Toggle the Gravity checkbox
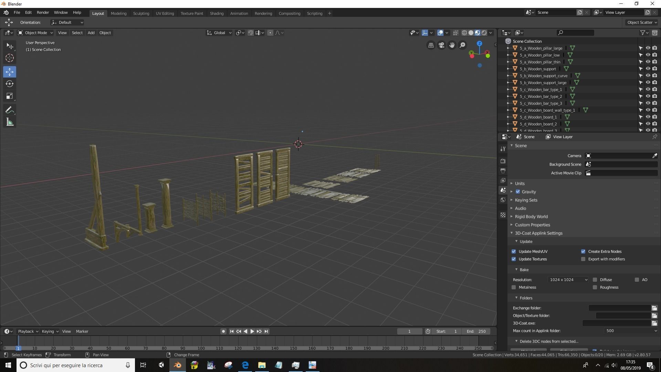The height and width of the screenshot is (372, 661). (x=518, y=192)
